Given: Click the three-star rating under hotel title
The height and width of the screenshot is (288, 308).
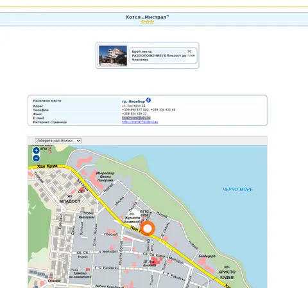Looking at the screenshot, I should click(x=147, y=22).
